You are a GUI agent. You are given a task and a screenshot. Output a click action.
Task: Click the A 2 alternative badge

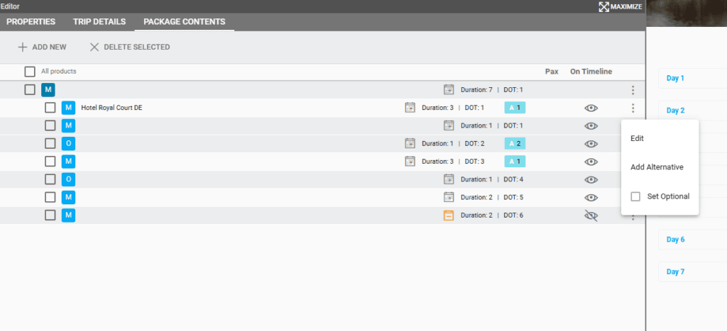515,143
